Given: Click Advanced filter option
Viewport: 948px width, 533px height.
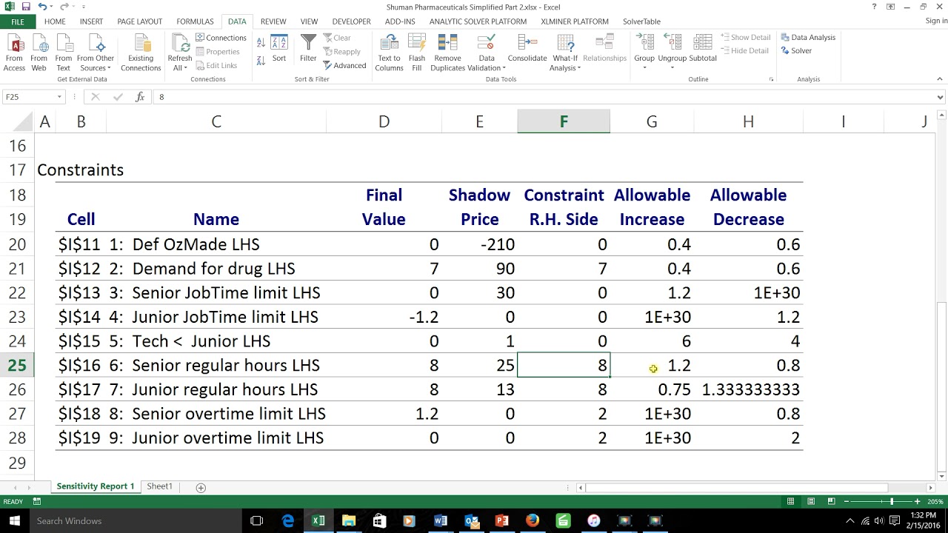Looking at the screenshot, I should coord(344,65).
